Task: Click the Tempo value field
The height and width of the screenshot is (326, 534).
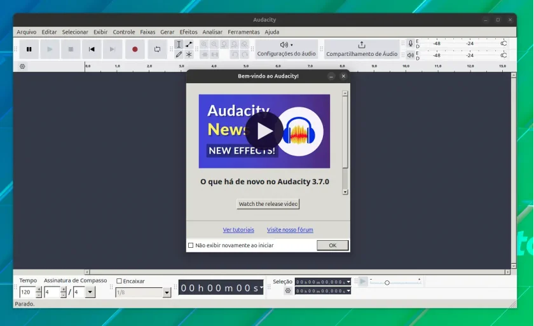Action: (27, 292)
